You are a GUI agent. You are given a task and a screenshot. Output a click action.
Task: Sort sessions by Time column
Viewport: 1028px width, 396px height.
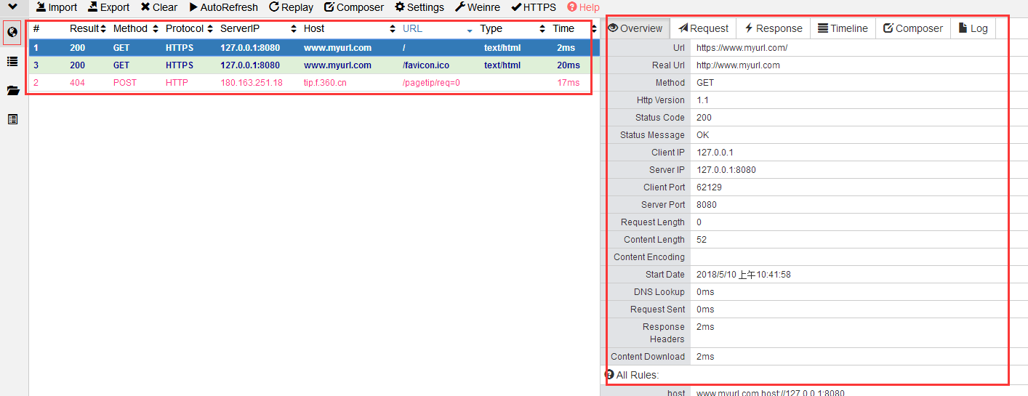[574, 28]
